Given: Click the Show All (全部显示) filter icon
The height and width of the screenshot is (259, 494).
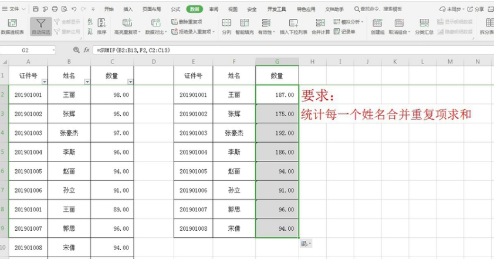Looking at the screenshot, I should coord(57,22).
